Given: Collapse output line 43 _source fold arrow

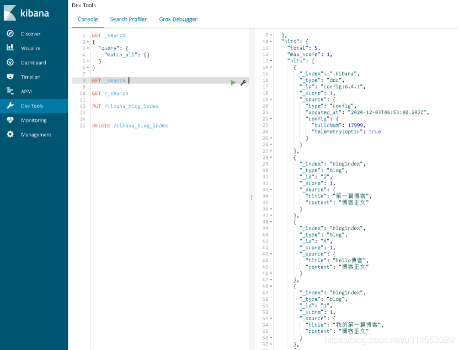Looking at the screenshot, I should tap(271, 254).
